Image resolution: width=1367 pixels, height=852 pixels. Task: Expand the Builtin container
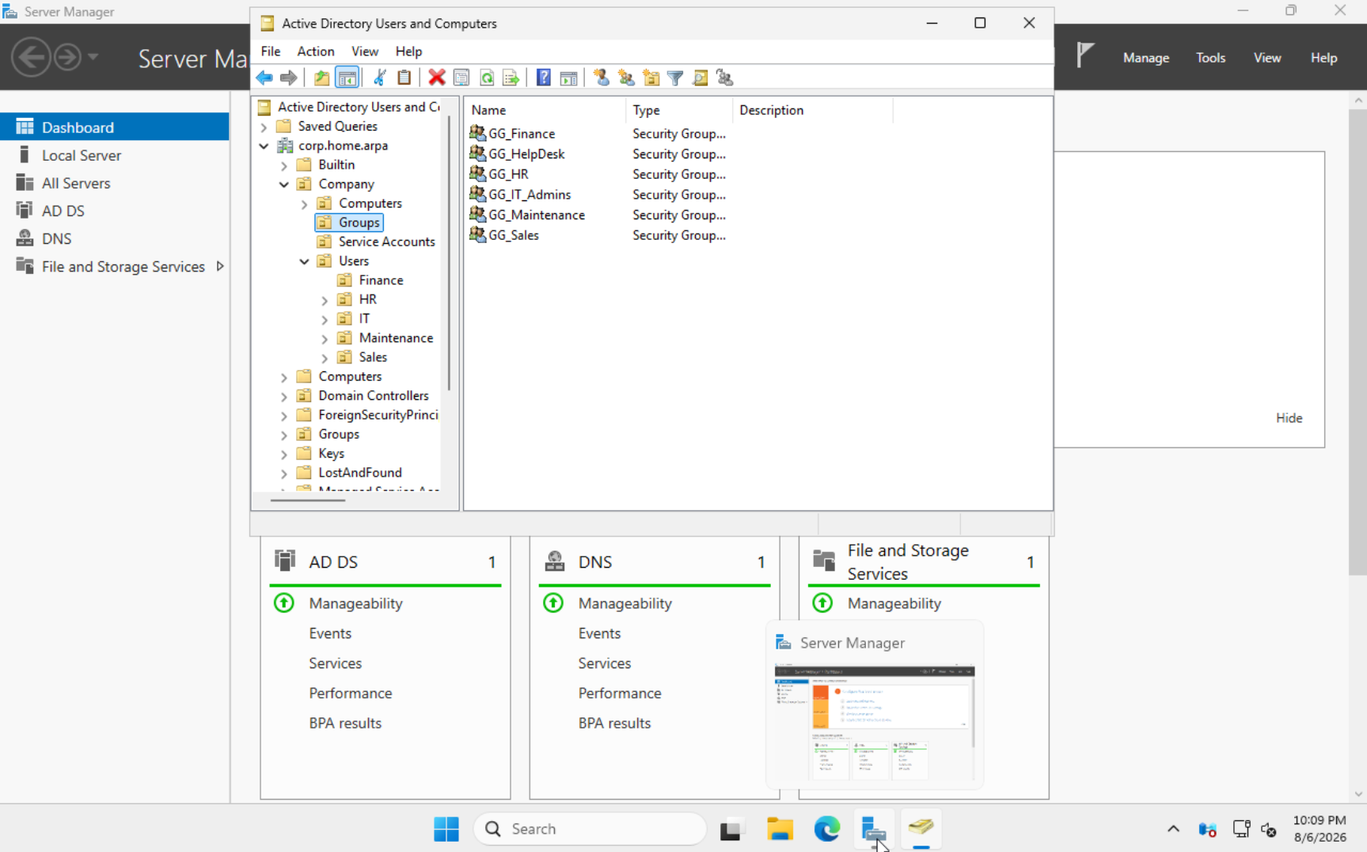pyautogui.click(x=284, y=165)
